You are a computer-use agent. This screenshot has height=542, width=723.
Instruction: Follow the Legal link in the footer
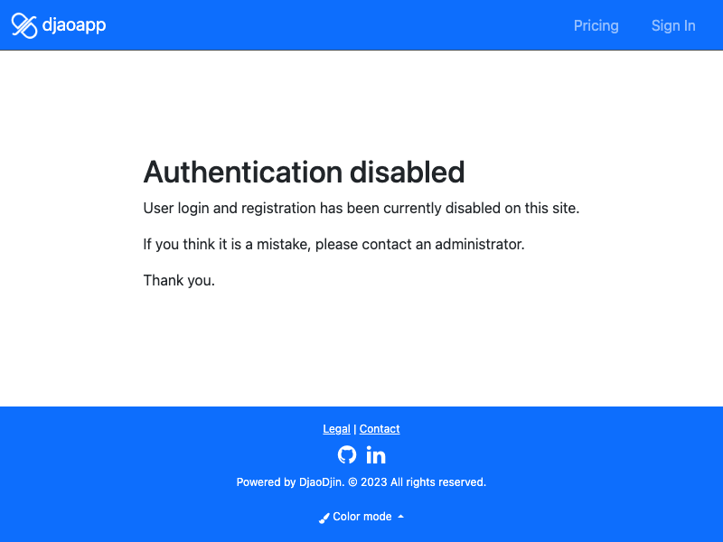(x=336, y=428)
